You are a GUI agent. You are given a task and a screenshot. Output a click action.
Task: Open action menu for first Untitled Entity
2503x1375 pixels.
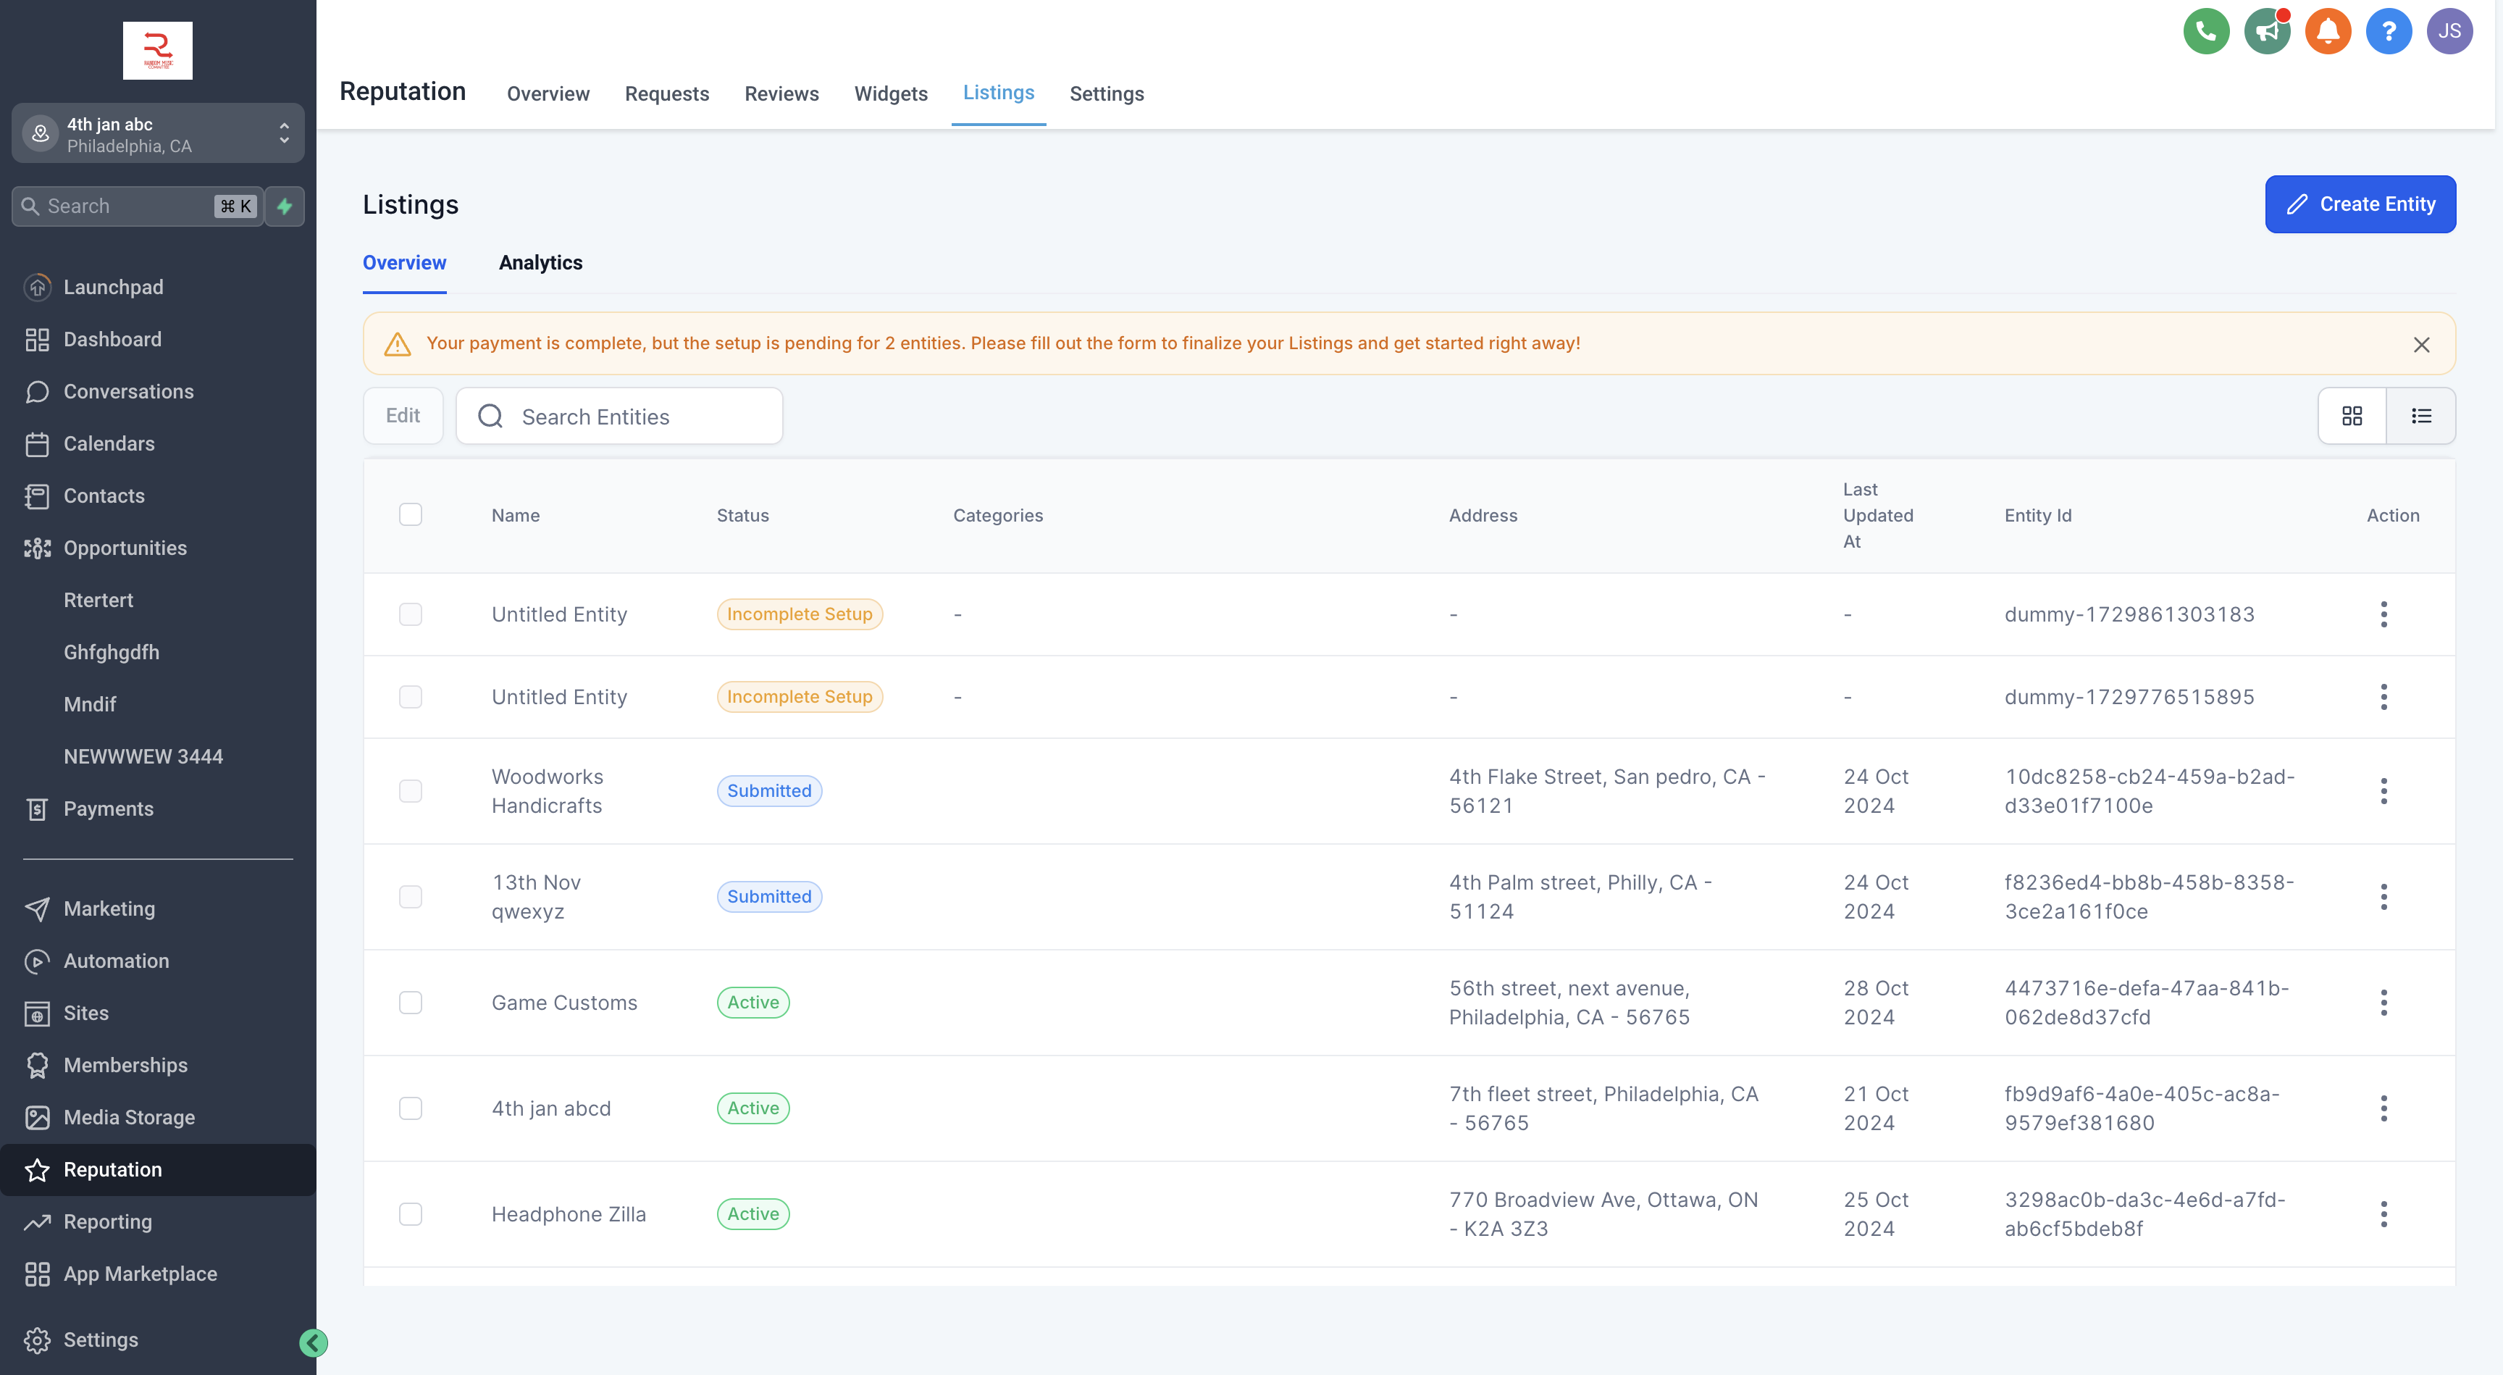tap(2383, 614)
